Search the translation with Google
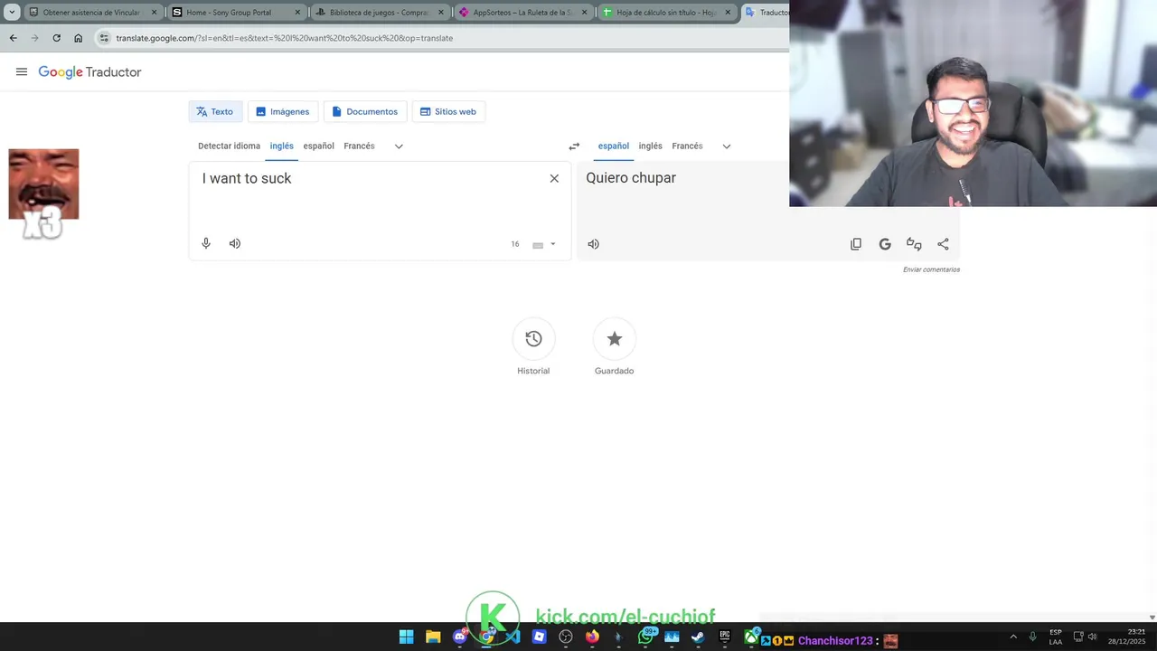The width and height of the screenshot is (1157, 651). point(885,244)
